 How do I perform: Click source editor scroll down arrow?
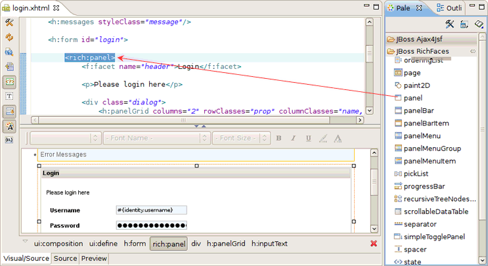tap(369, 110)
